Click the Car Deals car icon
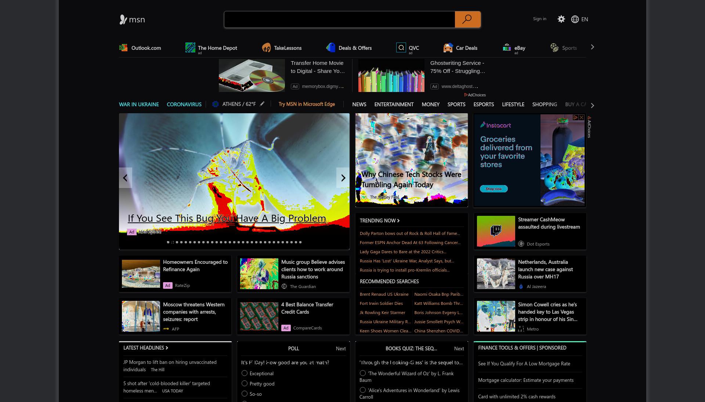Image resolution: width=705 pixels, height=402 pixels. [448, 48]
